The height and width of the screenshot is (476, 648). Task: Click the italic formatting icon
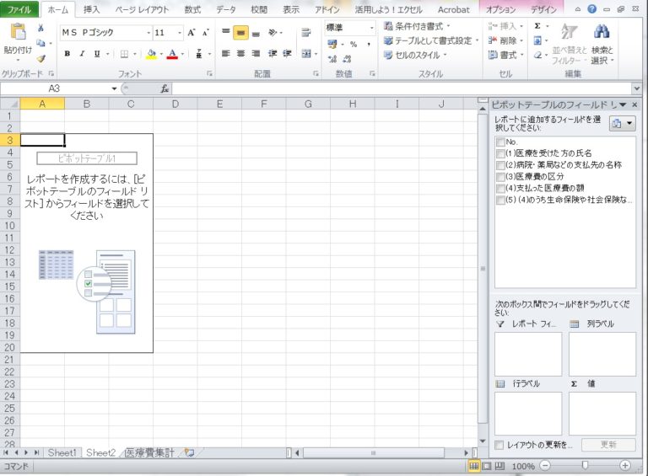point(82,54)
